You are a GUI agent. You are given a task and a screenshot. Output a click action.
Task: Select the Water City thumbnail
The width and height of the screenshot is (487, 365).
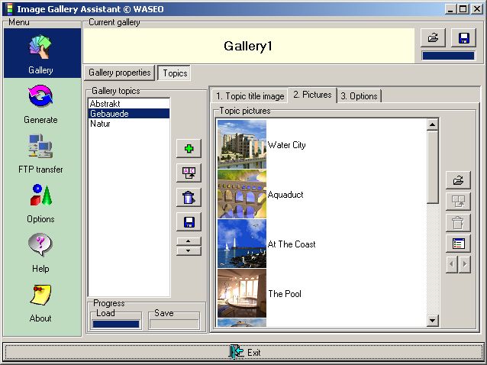tap(242, 144)
